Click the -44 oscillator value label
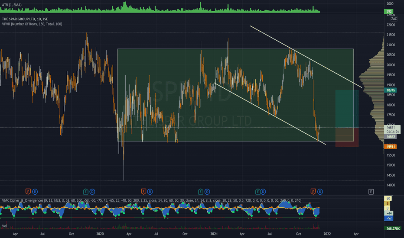404x238 pixels. pyautogui.click(x=388, y=213)
